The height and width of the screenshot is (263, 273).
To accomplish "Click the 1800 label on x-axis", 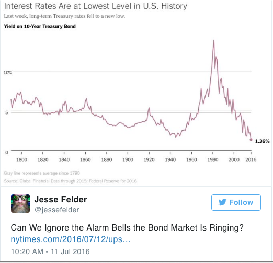I will point(21,159).
